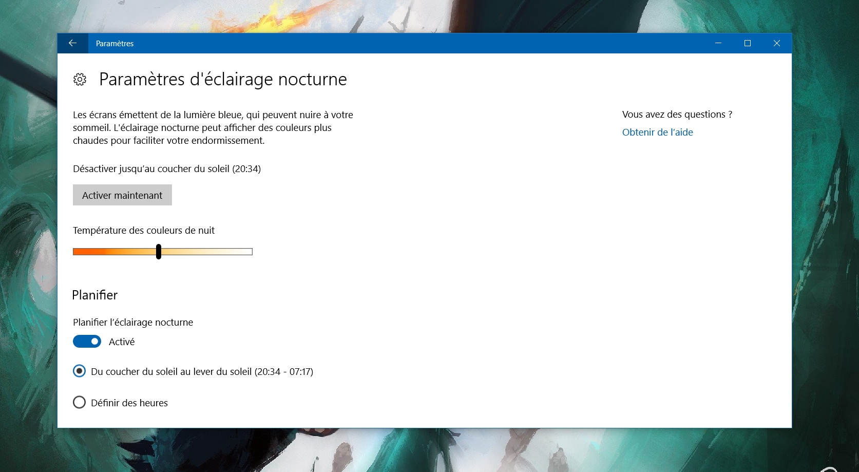Screen dimensions: 859x472
Task: Click the Paramètres d'éclairage nocturne heading
Action: [223, 79]
